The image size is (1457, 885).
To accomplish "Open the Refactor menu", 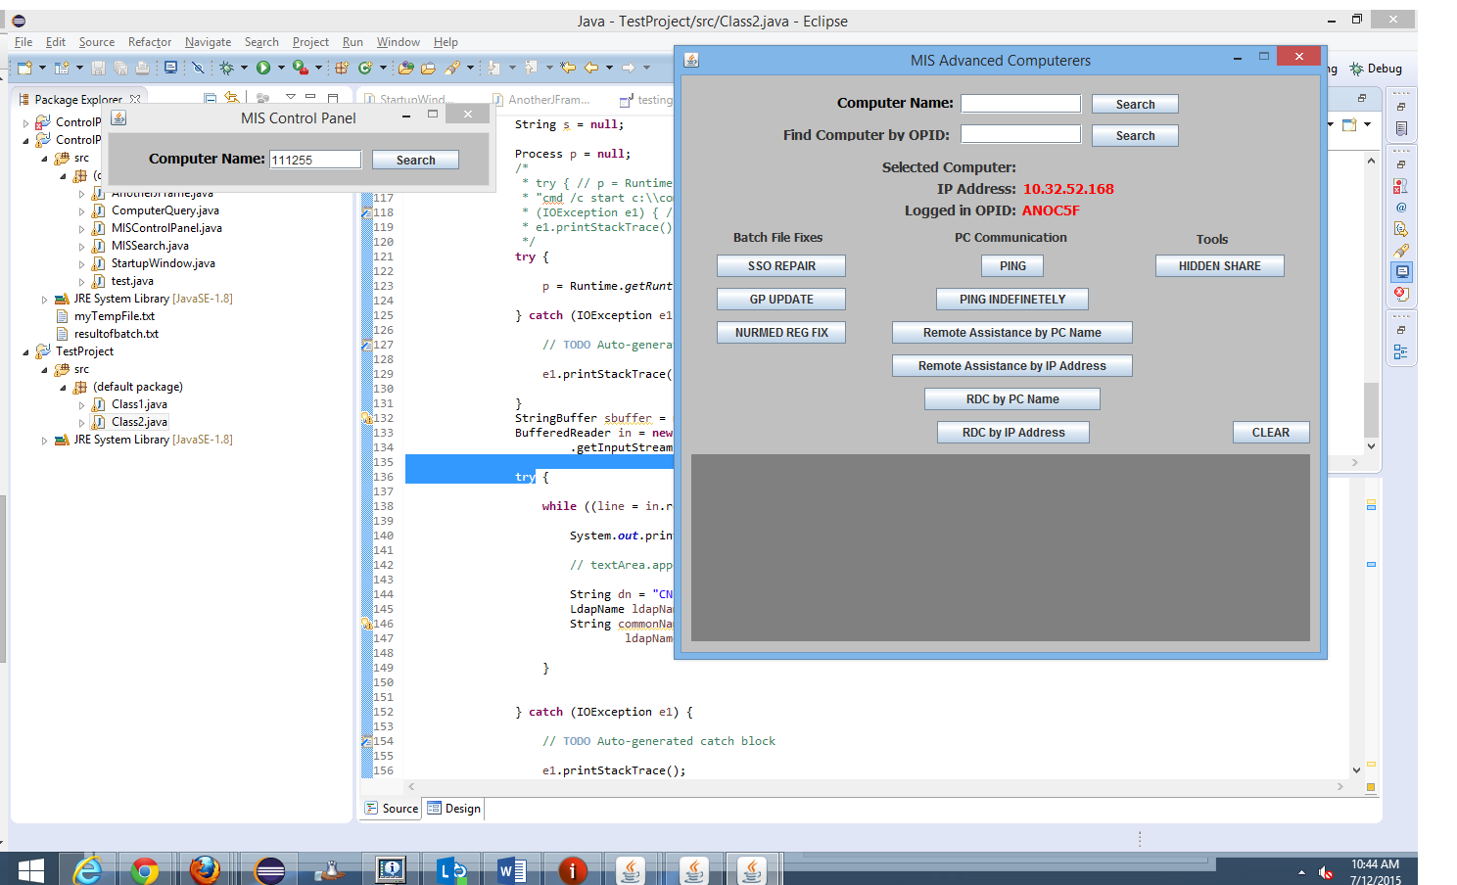I will (x=149, y=42).
